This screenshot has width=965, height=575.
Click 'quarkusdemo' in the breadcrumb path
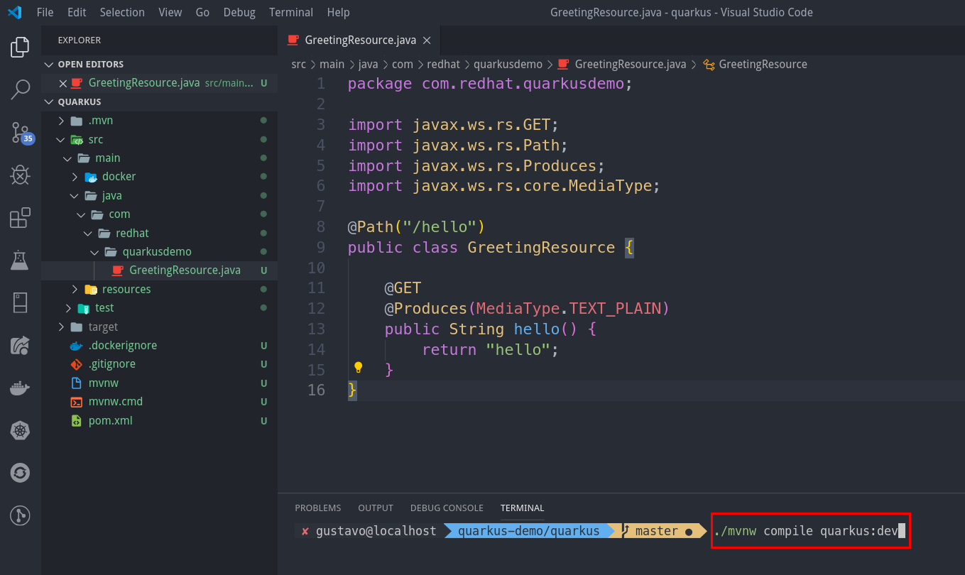[x=508, y=64]
